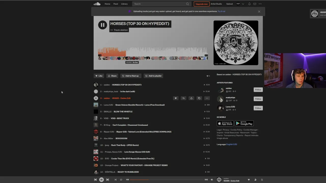Expand the profile dropdown chevron
326x183 pixels.
(243, 4)
